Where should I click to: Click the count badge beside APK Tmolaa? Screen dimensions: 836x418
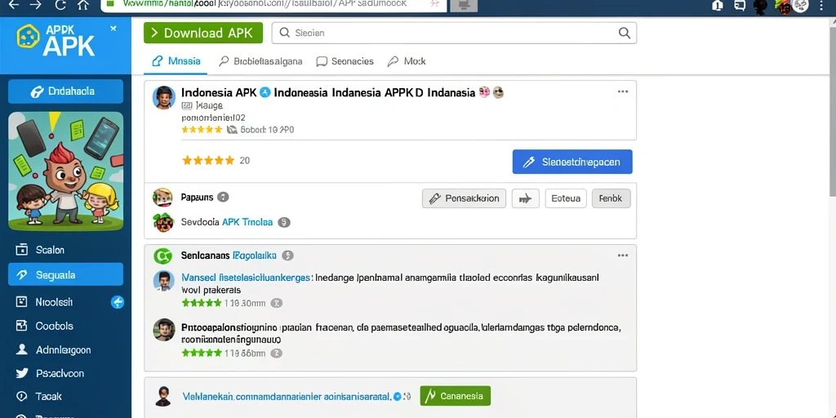[x=284, y=222]
